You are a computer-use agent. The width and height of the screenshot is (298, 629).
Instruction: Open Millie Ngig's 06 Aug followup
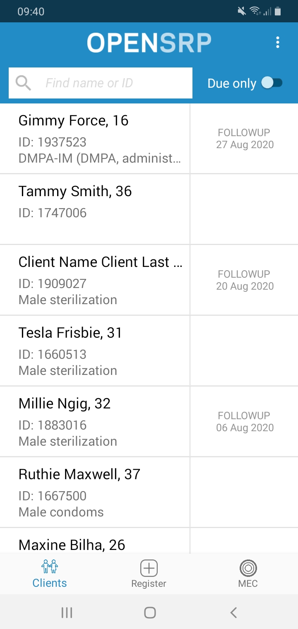click(x=245, y=421)
